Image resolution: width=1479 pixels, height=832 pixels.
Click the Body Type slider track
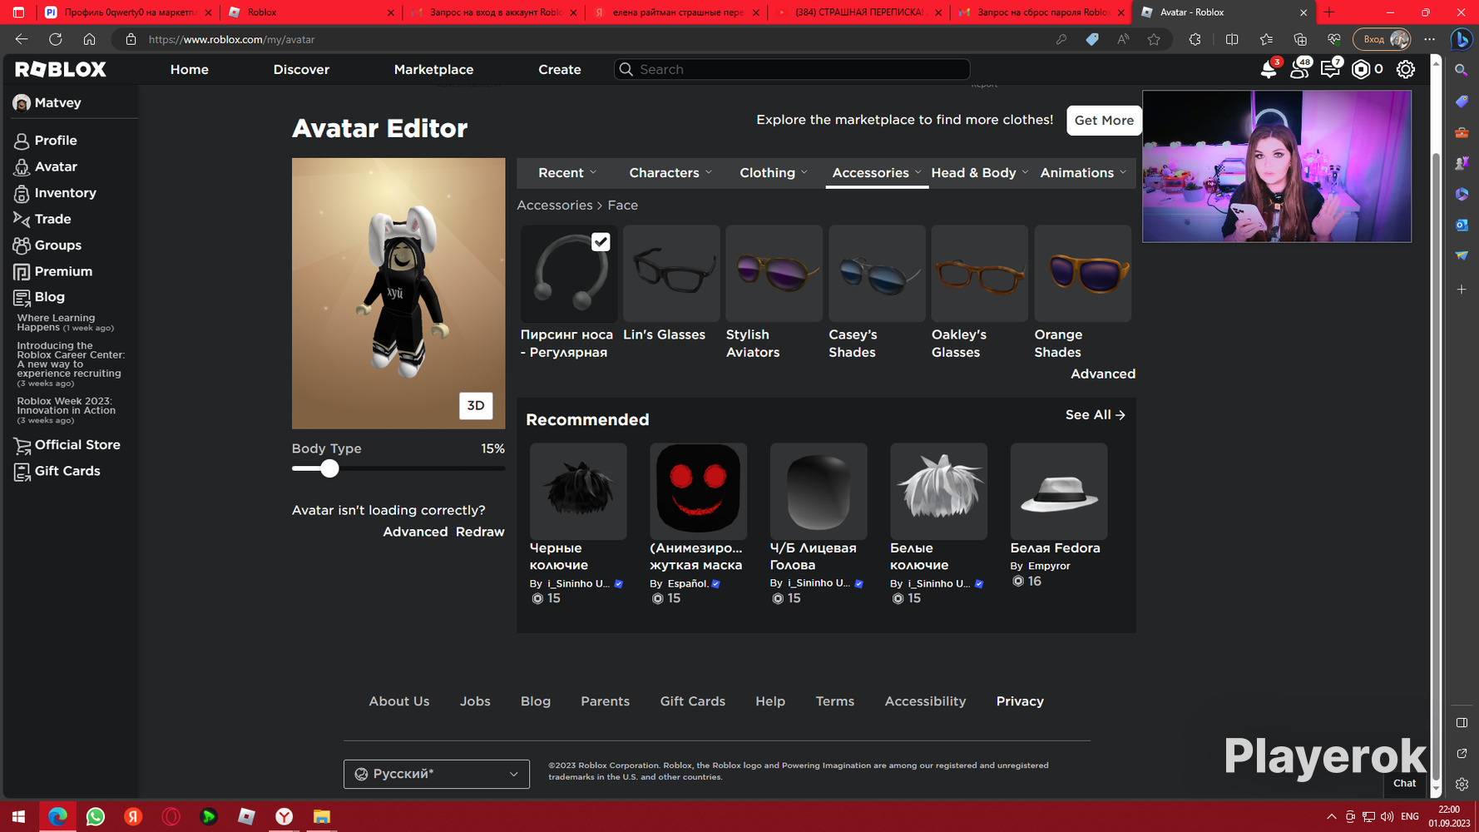(x=398, y=468)
